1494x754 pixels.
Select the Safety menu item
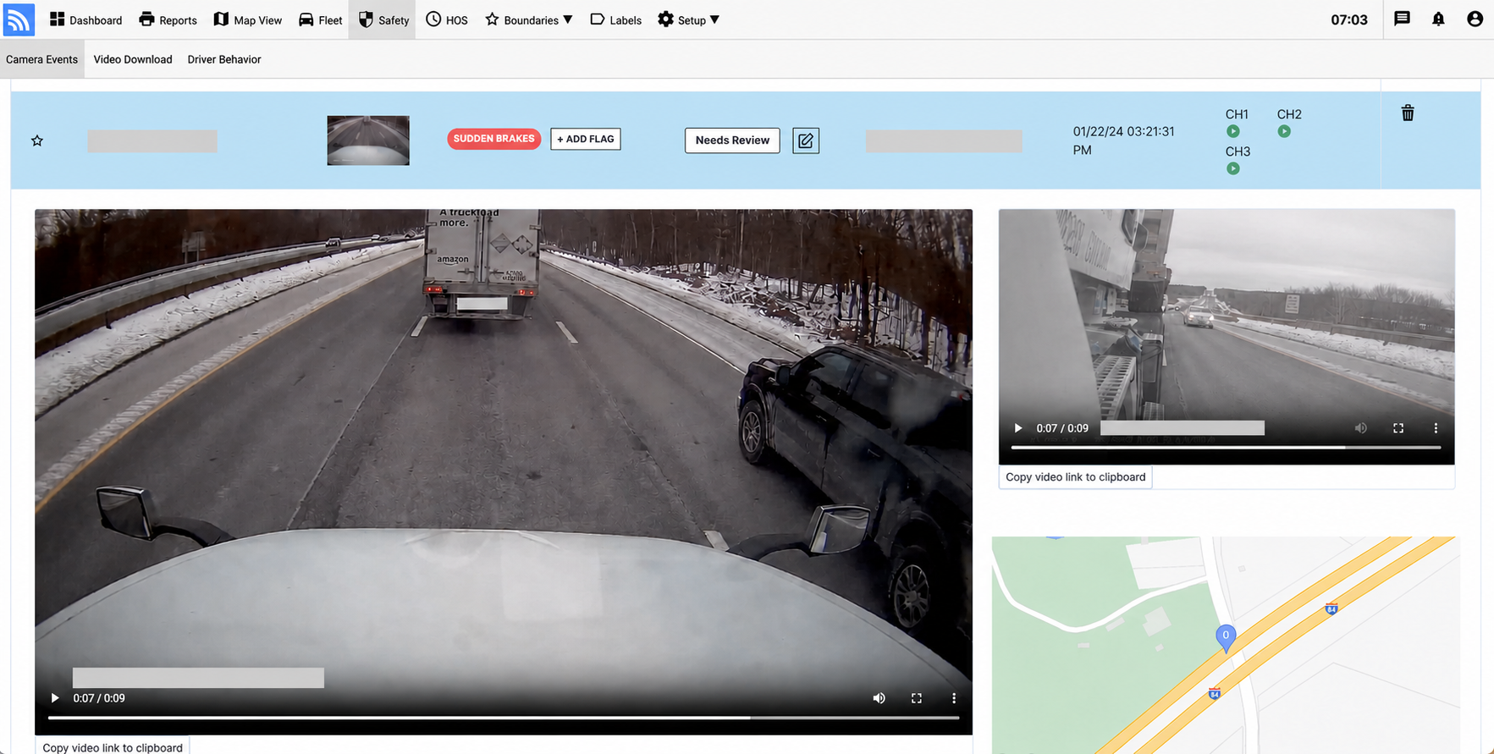point(383,19)
